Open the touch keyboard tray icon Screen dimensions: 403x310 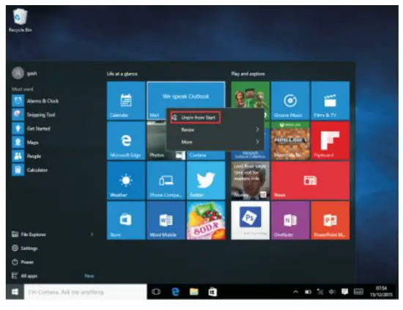click(358, 292)
